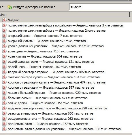Click the icon of the 162 тыс. ответов row
The image size is (132, 135).
(4, 67)
